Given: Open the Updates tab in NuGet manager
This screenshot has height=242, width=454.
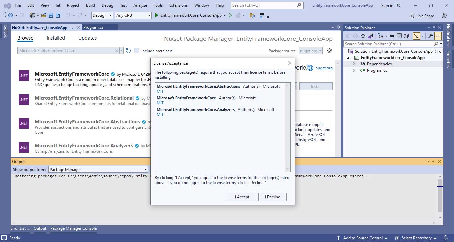Looking at the screenshot, I should tap(87, 38).
